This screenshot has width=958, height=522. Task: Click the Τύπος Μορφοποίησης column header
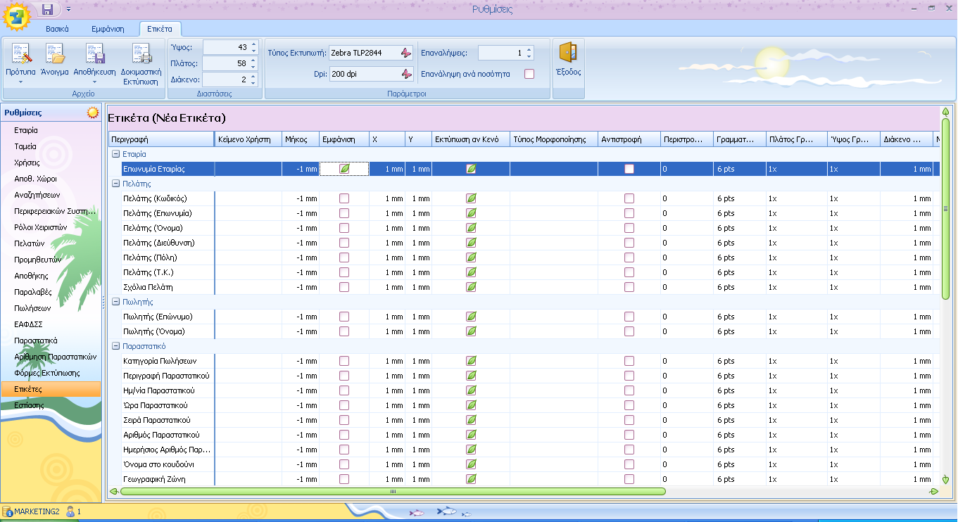[x=553, y=139]
